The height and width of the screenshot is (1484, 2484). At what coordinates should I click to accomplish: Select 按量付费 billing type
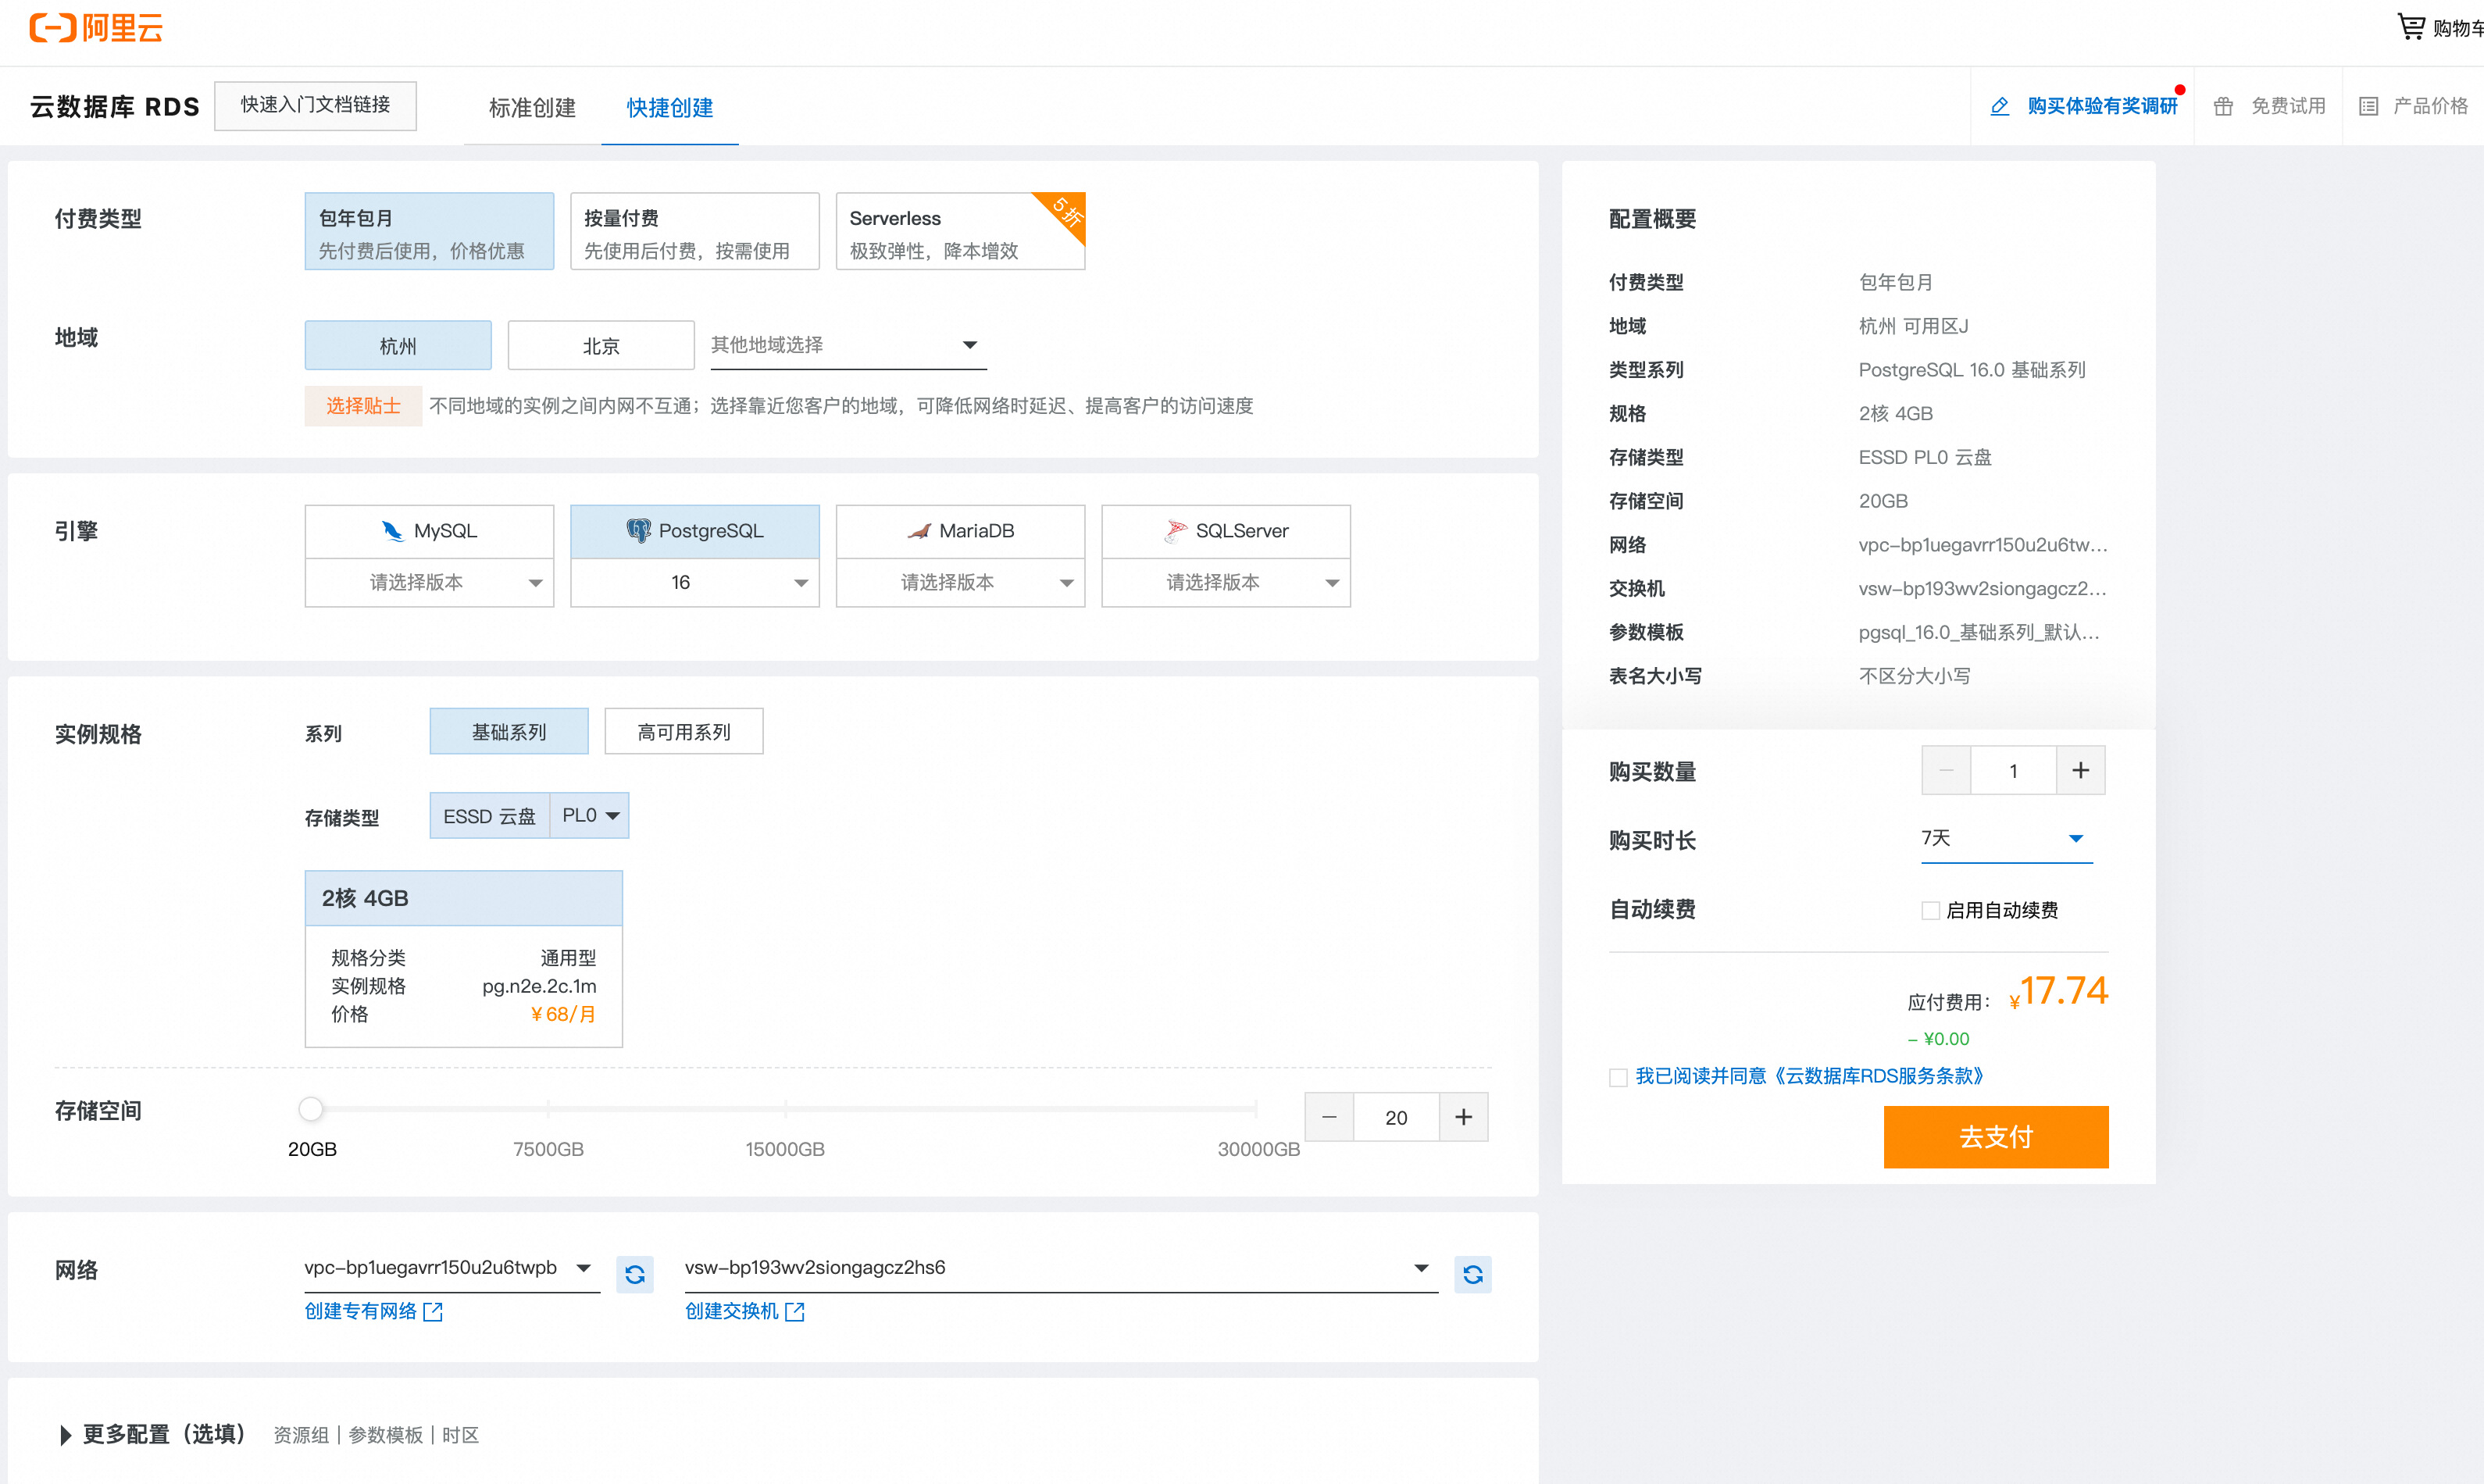click(x=694, y=231)
